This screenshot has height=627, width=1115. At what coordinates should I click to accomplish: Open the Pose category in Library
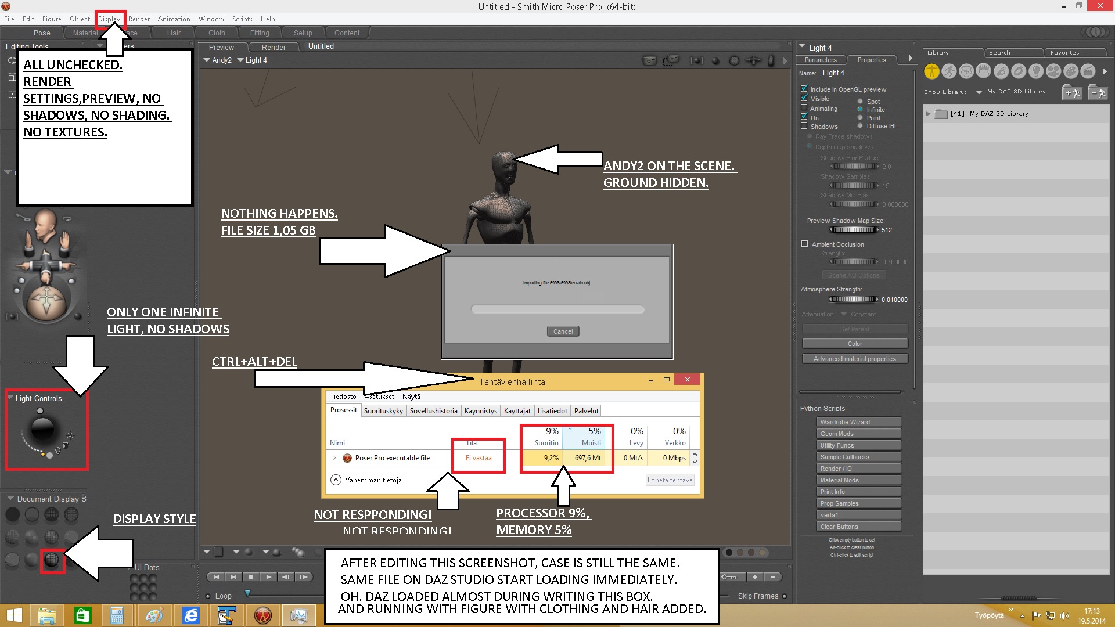[949, 71]
